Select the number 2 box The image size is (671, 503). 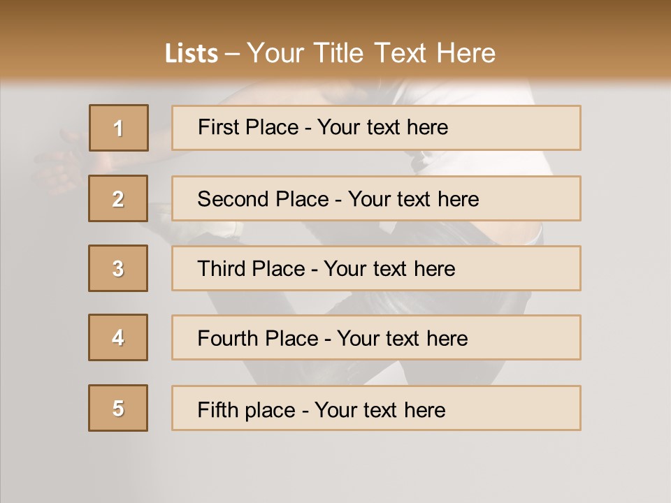[x=118, y=198]
